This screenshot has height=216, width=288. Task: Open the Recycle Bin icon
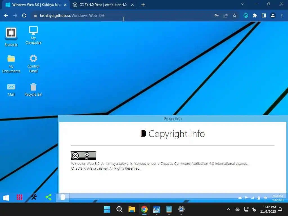[x=33, y=90]
